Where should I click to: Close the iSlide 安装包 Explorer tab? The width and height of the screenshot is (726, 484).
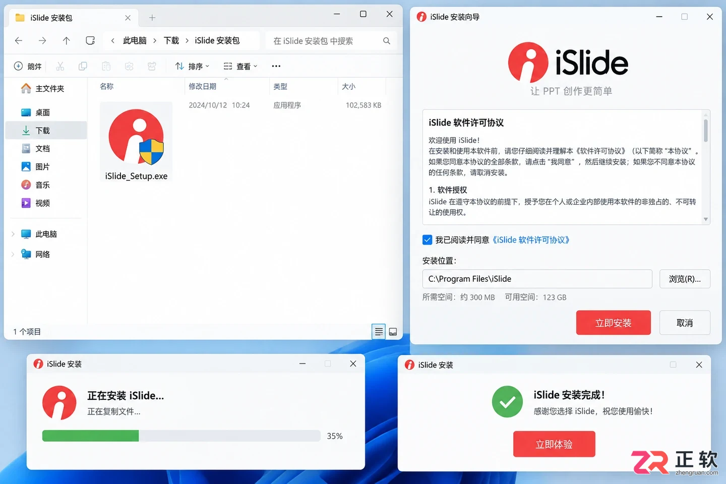pyautogui.click(x=128, y=18)
